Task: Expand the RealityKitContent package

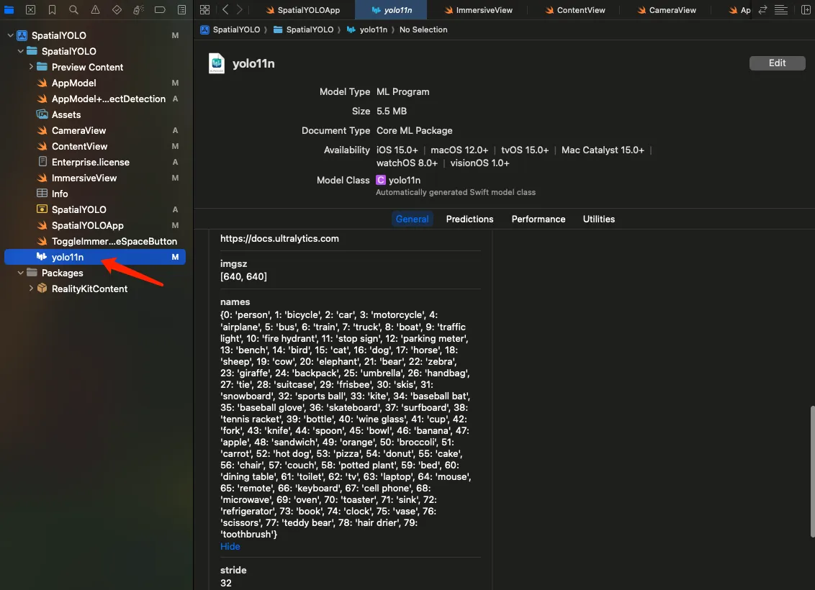Action: pos(31,289)
